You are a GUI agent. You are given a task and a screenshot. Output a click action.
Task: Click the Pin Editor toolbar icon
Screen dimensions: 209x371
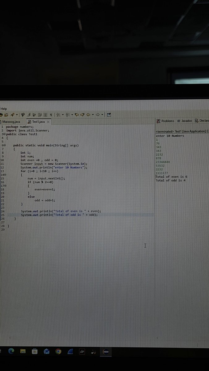click(109, 115)
